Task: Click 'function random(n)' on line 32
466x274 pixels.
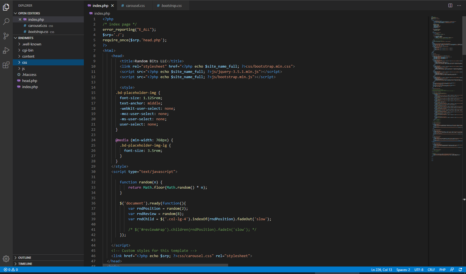Action: [x=139, y=182]
